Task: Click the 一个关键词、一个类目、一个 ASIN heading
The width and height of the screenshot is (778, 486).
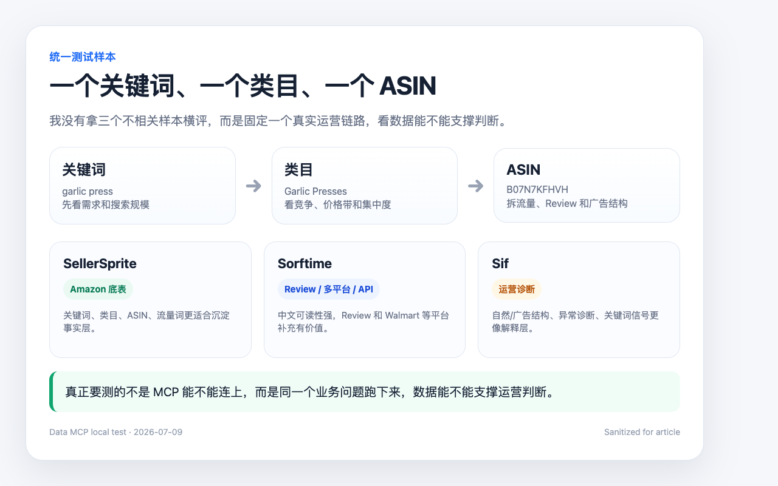Action: [x=243, y=87]
